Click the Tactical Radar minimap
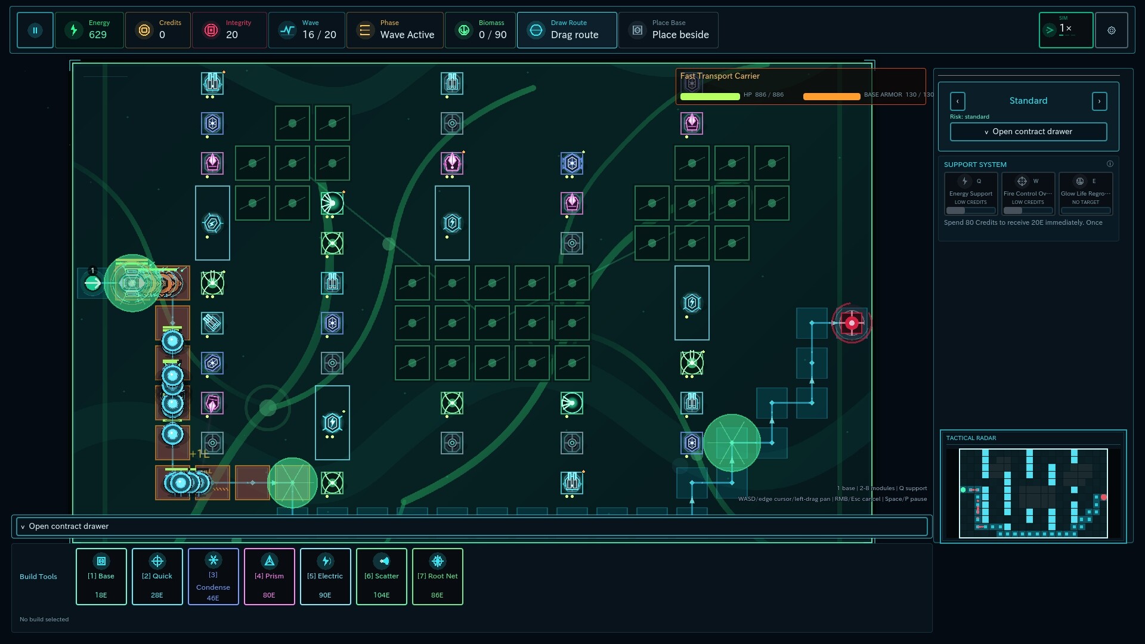Viewport: 1145px width, 644px height. click(1033, 493)
